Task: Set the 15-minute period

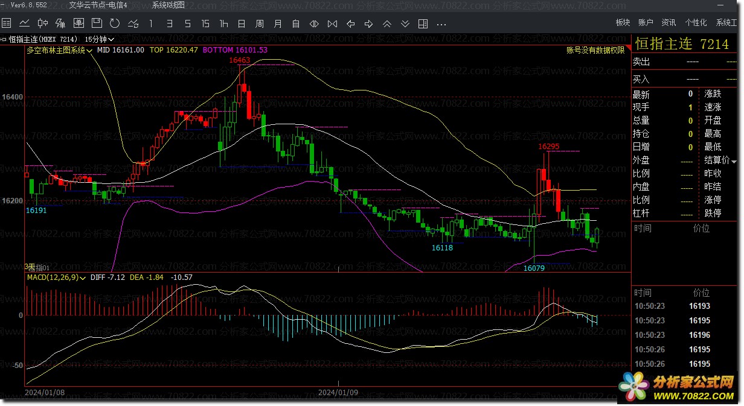Action: point(205,24)
